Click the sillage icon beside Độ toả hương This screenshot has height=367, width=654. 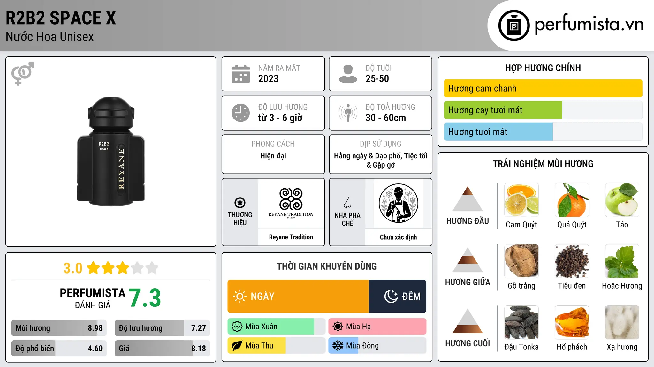348,113
